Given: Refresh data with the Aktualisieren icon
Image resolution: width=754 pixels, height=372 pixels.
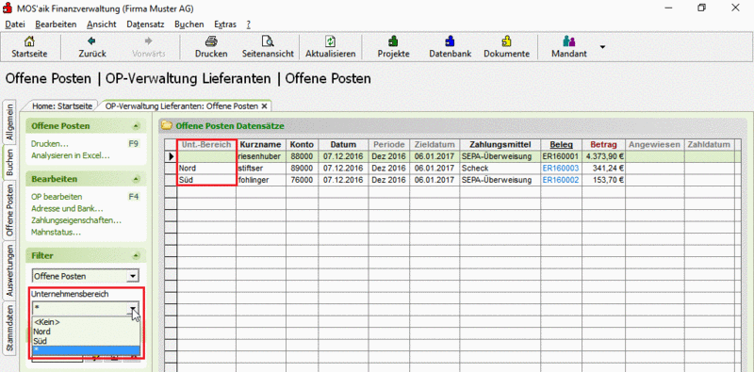Looking at the screenshot, I should 331,41.
